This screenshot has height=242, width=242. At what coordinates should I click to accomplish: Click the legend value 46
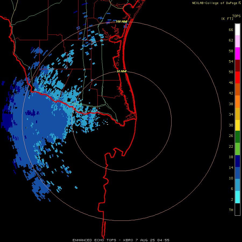point(231,83)
